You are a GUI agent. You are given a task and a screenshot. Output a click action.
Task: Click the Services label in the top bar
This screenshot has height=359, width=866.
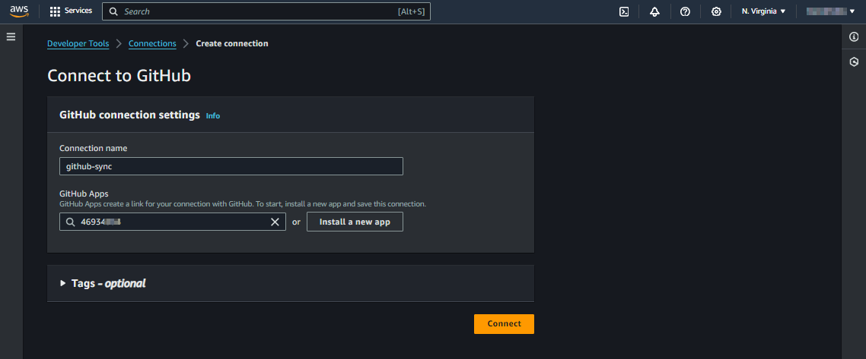click(x=78, y=11)
